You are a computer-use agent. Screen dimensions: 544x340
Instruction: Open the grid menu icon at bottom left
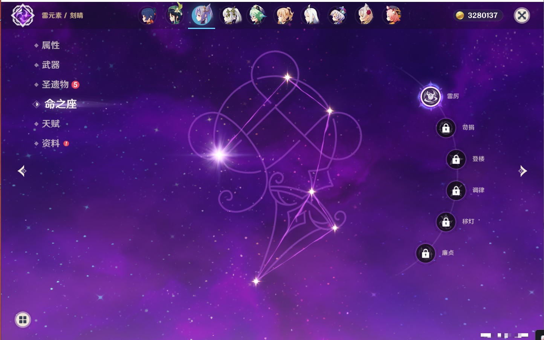[x=23, y=320]
